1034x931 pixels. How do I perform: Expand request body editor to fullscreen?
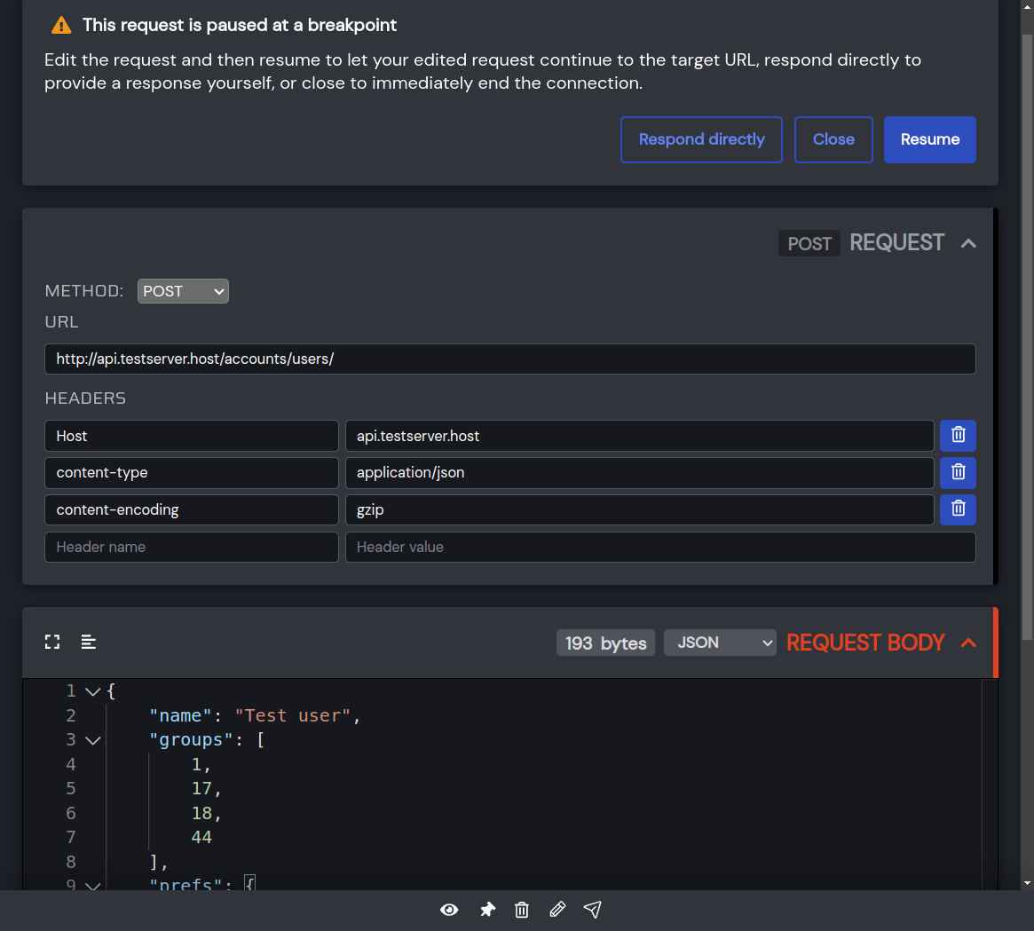(52, 642)
